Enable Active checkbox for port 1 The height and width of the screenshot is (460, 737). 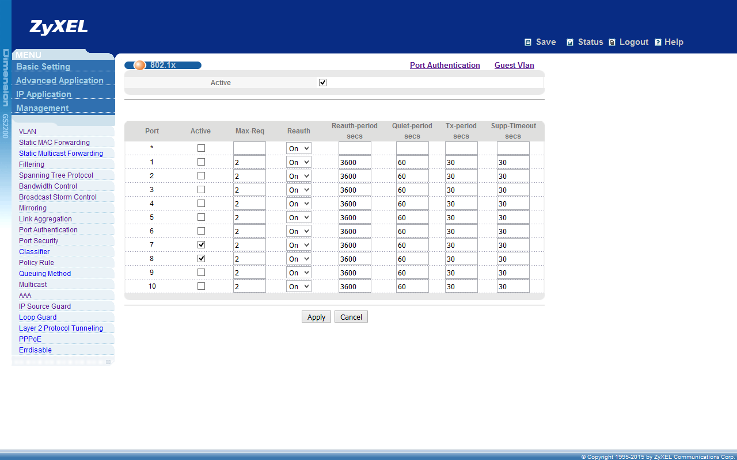[x=201, y=162]
